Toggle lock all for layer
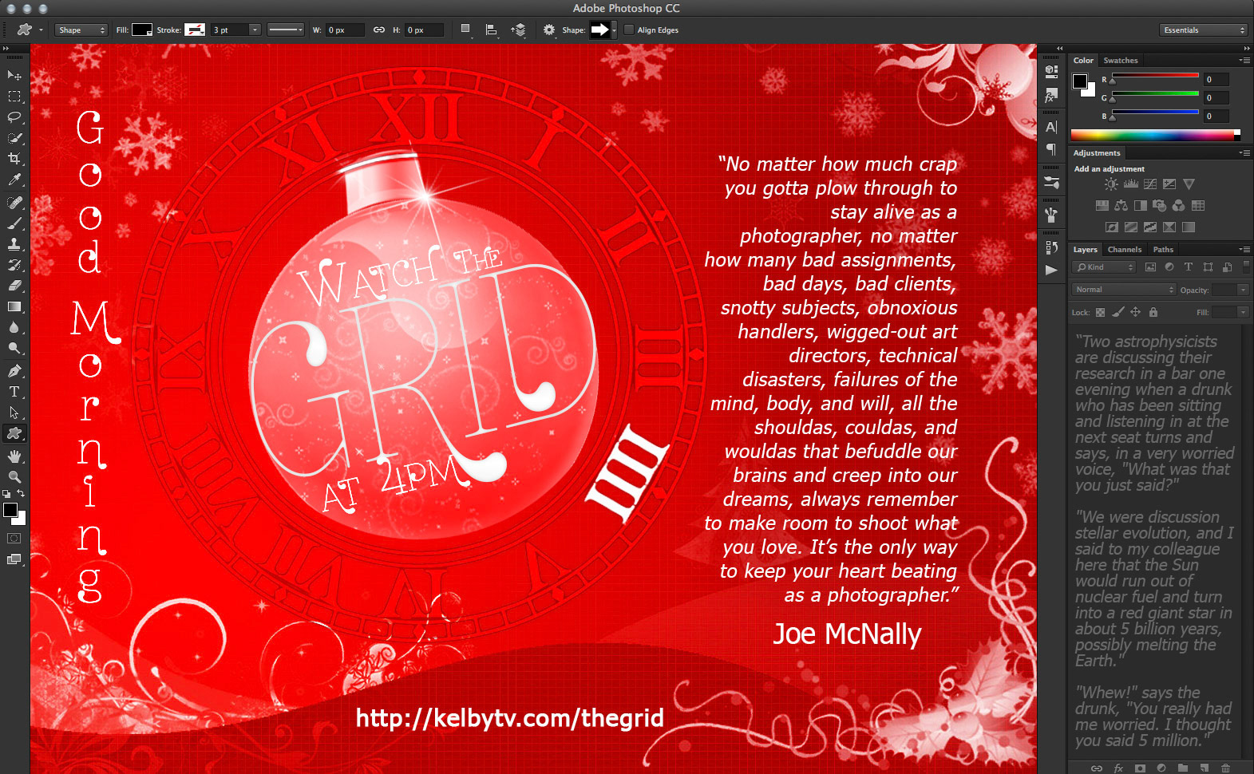1254x774 pixels. pyautogui.click(x=1153, y=313)
